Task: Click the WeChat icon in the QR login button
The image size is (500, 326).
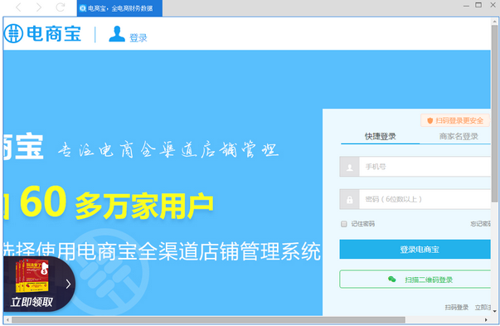Action: (392, 280)
